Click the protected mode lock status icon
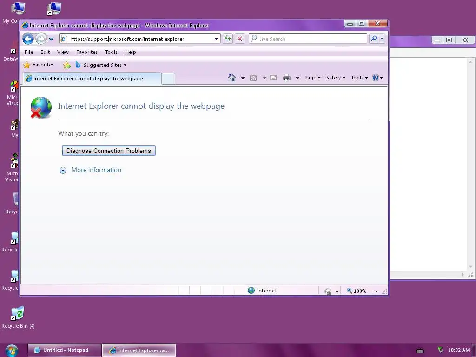The height and width of the screenshot is (357, 476). [x=327, y=291]
